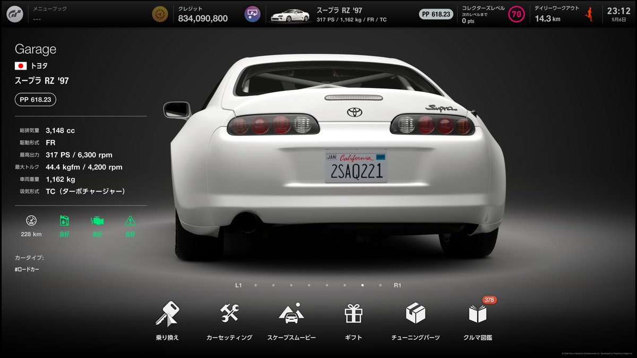This screenshot has height=358, width=637.
Task: Click the 228 km mileage text
Action: coord(31,234)
